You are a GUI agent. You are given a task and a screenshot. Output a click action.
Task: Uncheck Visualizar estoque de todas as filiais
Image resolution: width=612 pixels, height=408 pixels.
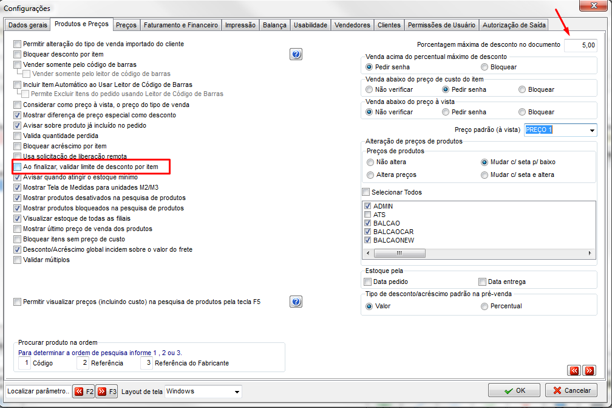click(x=17, y=218)
